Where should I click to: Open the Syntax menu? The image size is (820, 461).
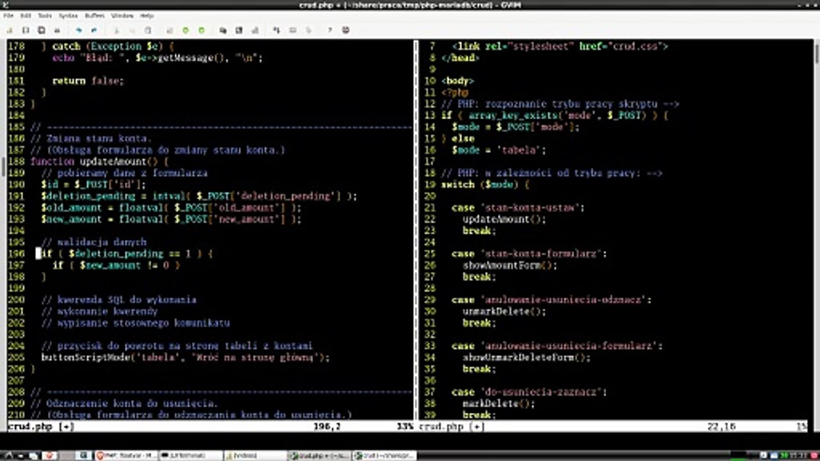click(68, 15)
